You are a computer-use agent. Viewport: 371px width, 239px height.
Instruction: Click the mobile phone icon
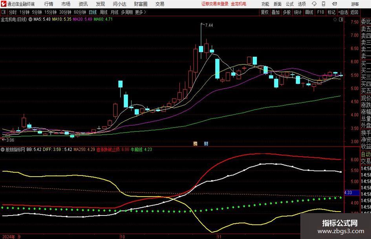pos(323,4)
